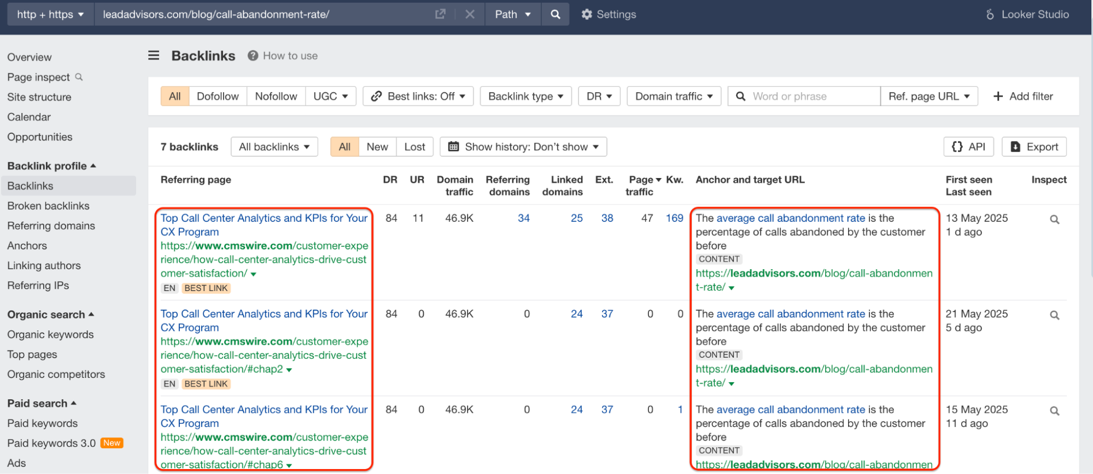This screenshot has width=1093, height=474.
Task: Expand #chap2 referring URL arrow
Action: point(289,370)
